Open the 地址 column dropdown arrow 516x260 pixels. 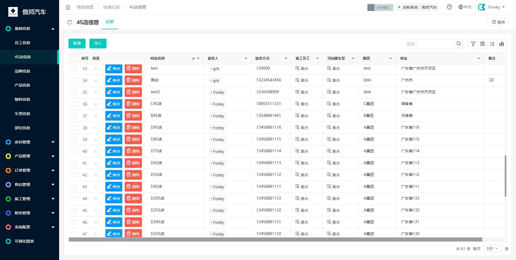pos(479,59)
